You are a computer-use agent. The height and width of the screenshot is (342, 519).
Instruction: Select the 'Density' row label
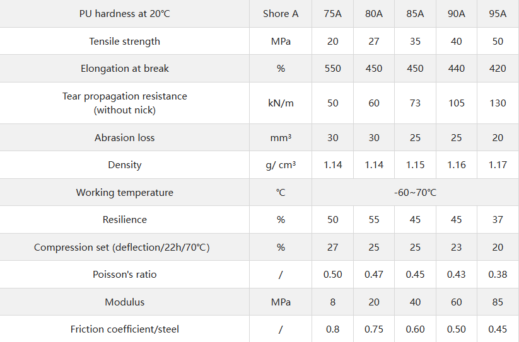(125, 165)
